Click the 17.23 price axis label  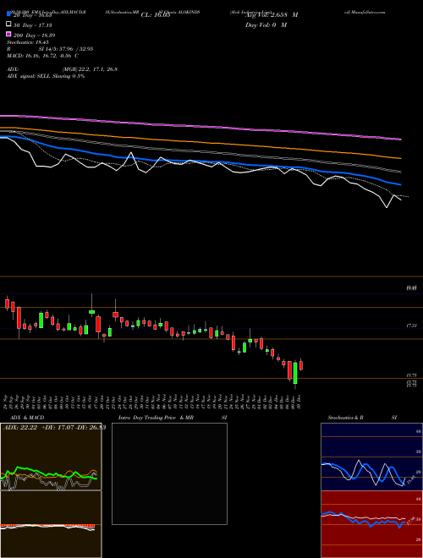(x=411, y=325)
